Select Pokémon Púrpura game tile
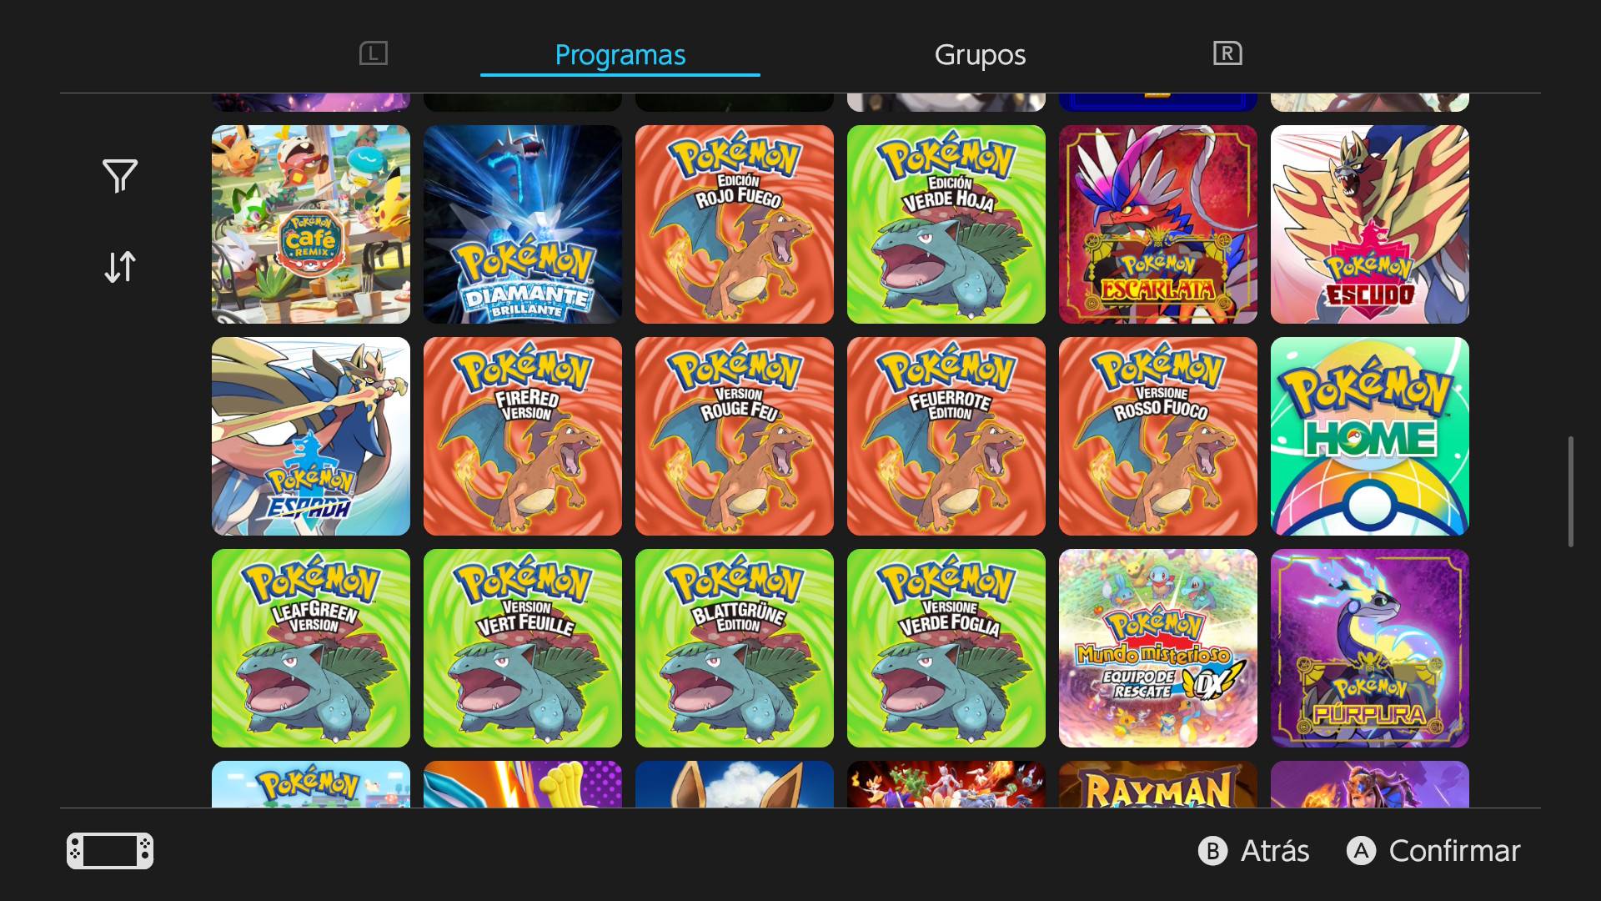 pos(1369,648)
